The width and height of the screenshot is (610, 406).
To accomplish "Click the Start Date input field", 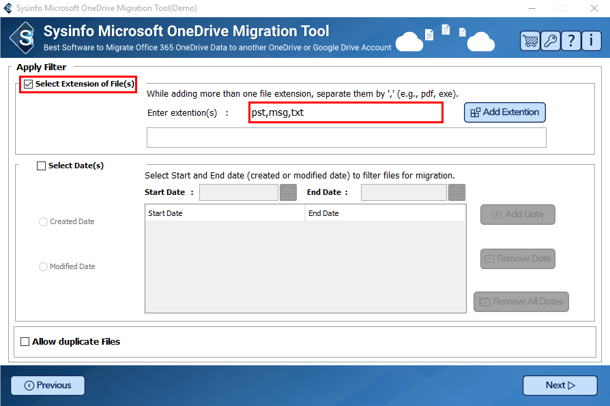I will [238, 193].
